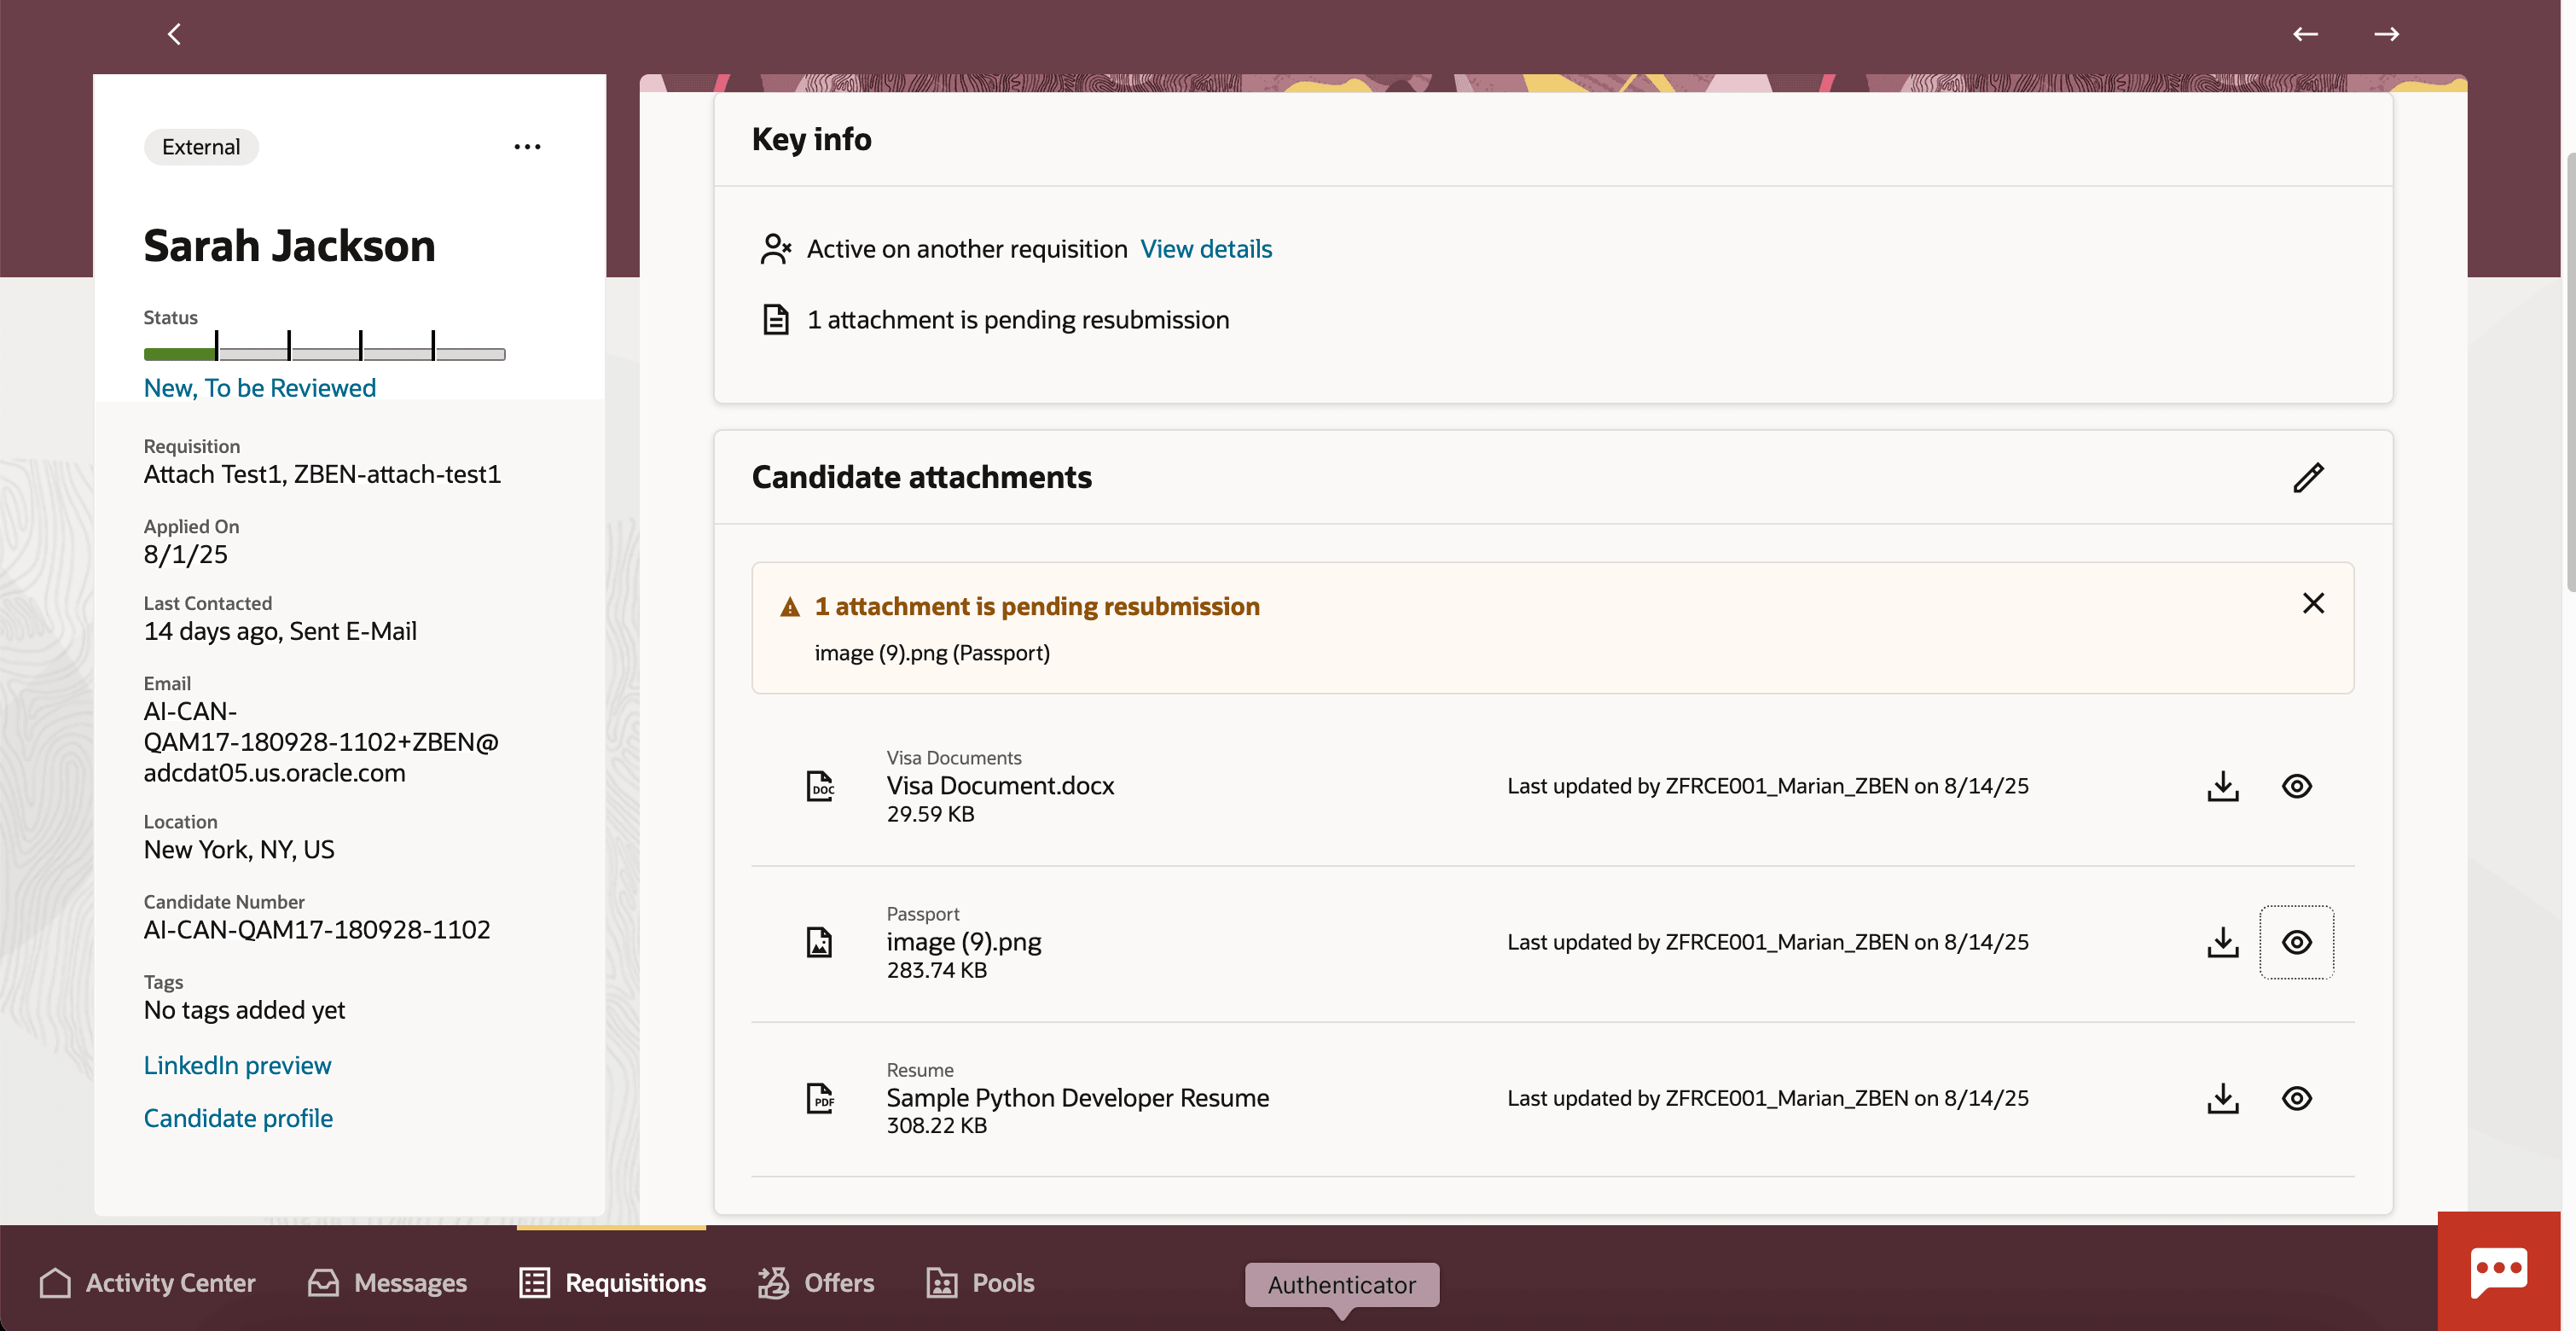2576x1331 pixels.
Task: Open the chat assistant icon
Action: pos(2498,1272)
